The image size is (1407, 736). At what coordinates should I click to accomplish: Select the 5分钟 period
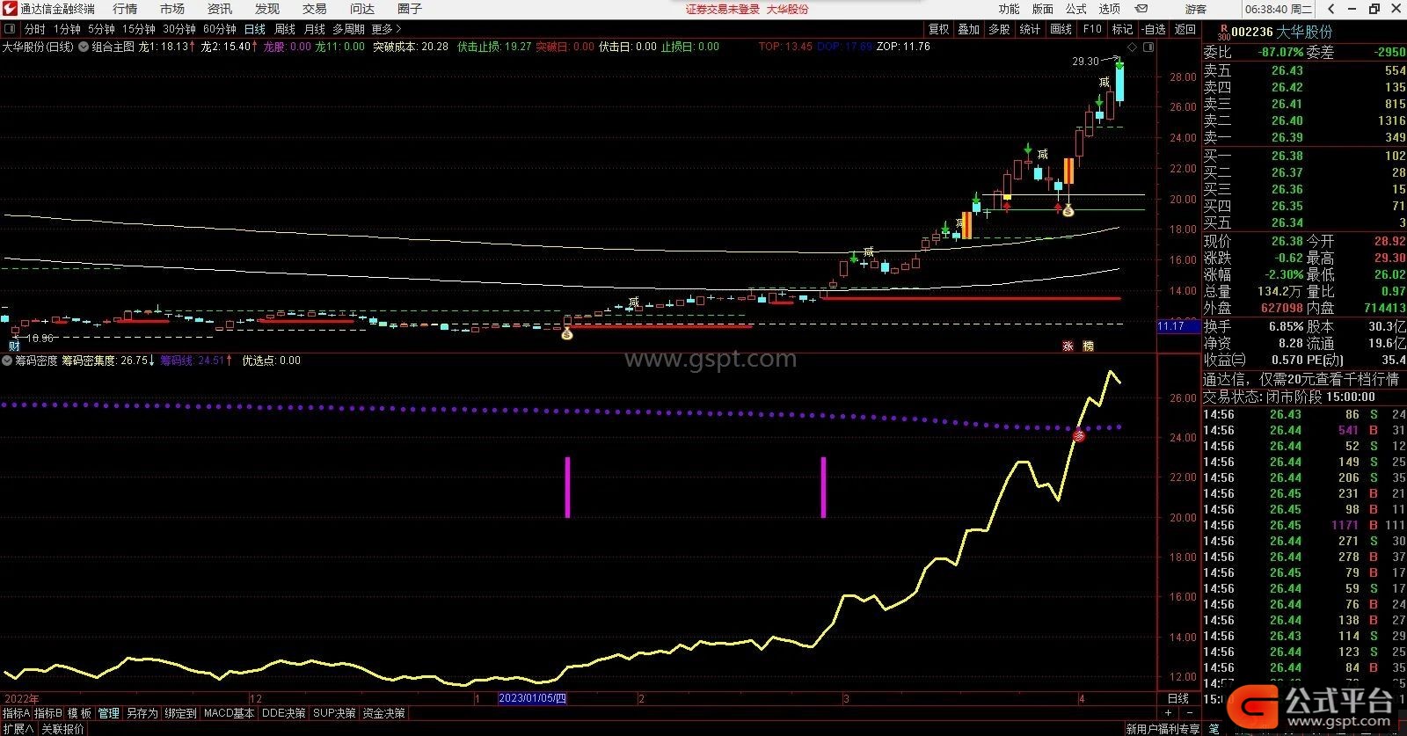click(x=101, y=29)
